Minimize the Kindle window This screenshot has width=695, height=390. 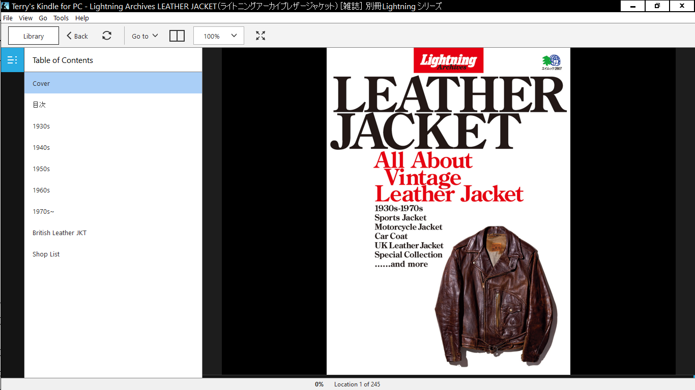pos(633,6)
